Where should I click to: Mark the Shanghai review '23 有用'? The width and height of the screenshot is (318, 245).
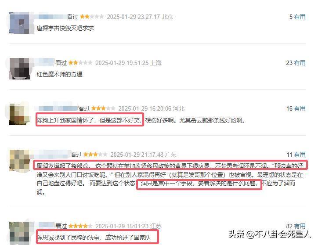(296, 63)
